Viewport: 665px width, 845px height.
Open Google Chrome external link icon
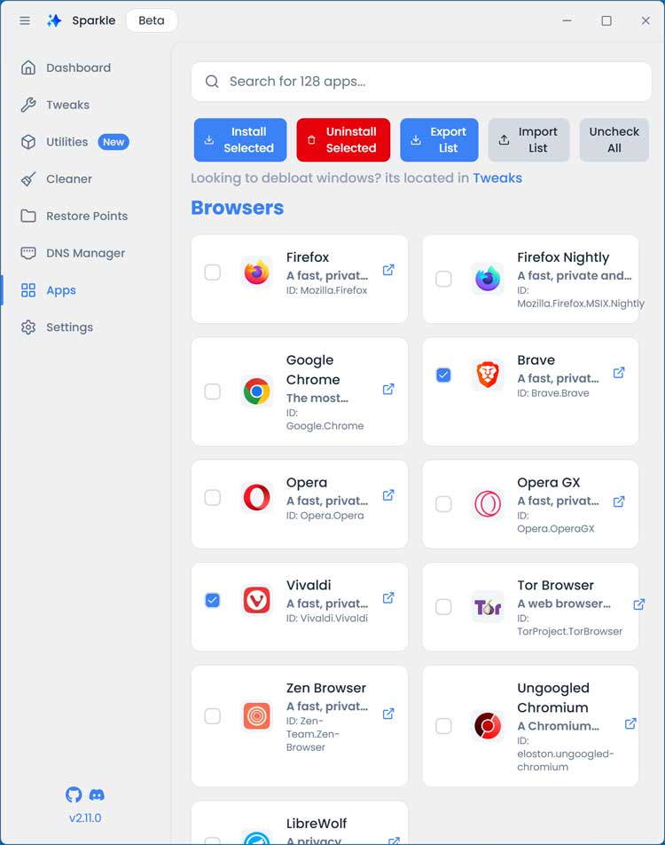[x=388, y=389]
